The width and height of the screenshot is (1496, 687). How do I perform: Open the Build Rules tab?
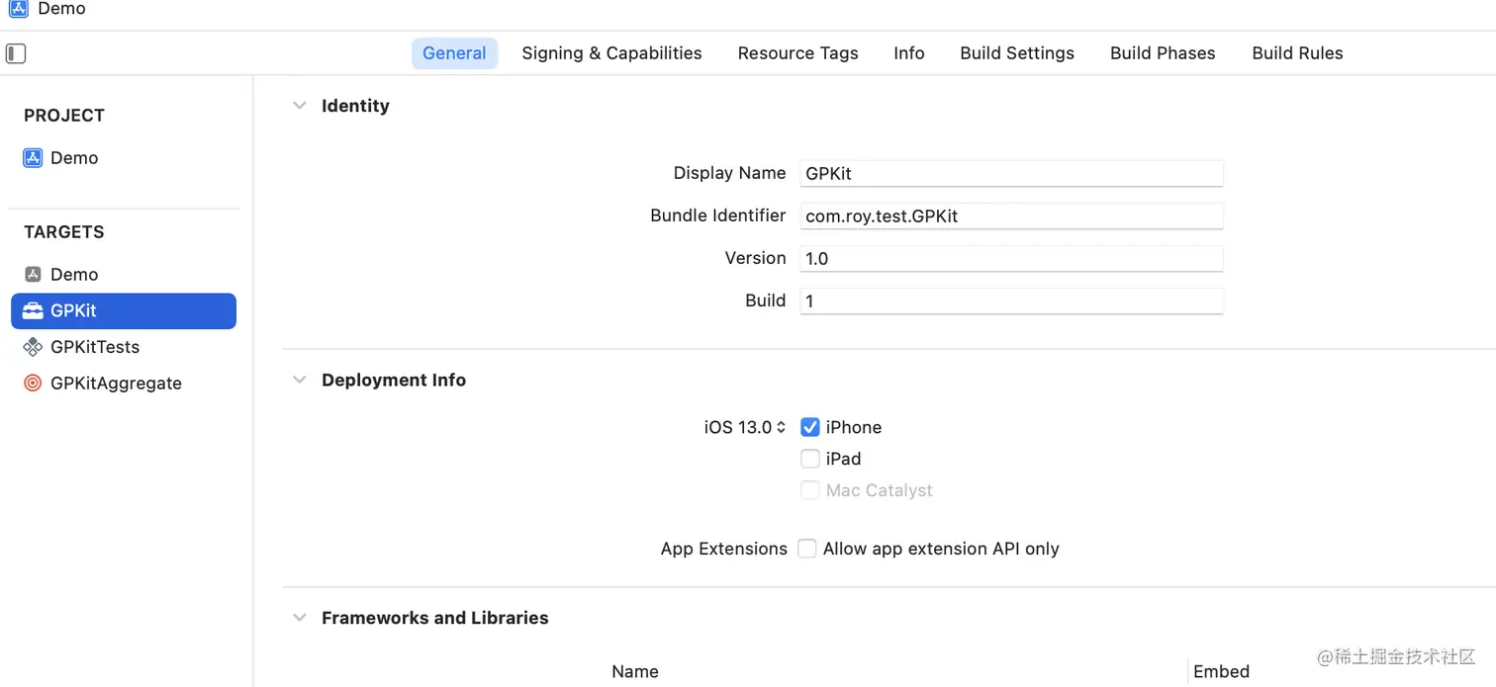[1297, 53]
